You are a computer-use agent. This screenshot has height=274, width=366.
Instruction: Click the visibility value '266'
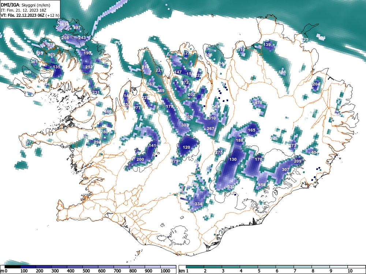[x=66, y=38]
